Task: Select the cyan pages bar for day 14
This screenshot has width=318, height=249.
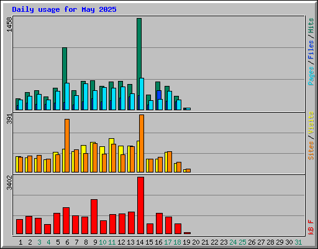Action: pyautogui.click(x=142, y=94)
